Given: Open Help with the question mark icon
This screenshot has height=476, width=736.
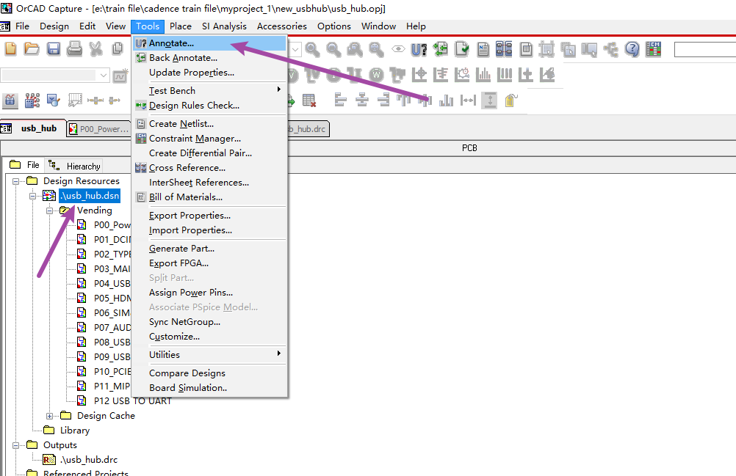Looking at the screenshot, I should point(632,48).
